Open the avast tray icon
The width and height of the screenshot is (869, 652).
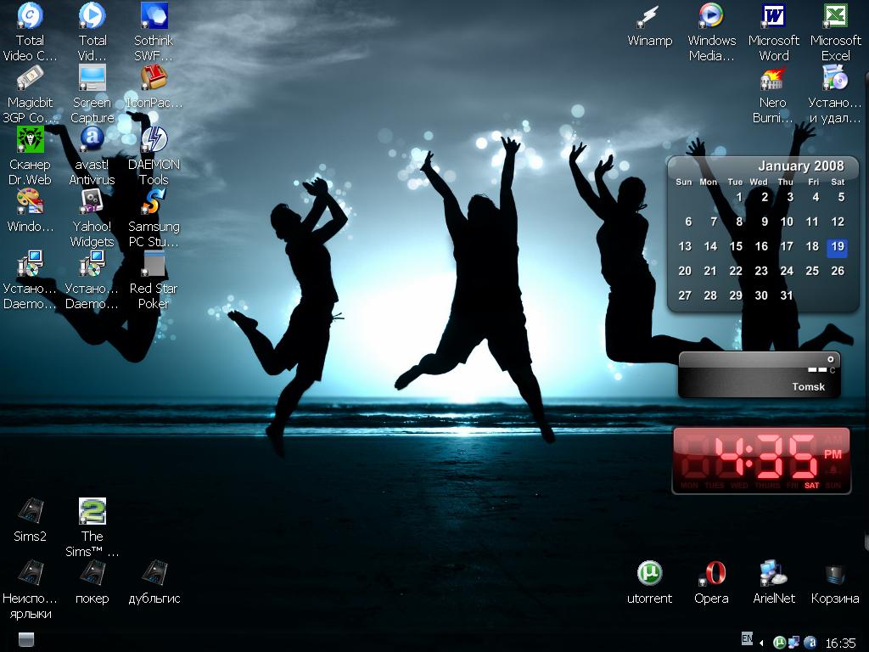[x=810, y=643]
